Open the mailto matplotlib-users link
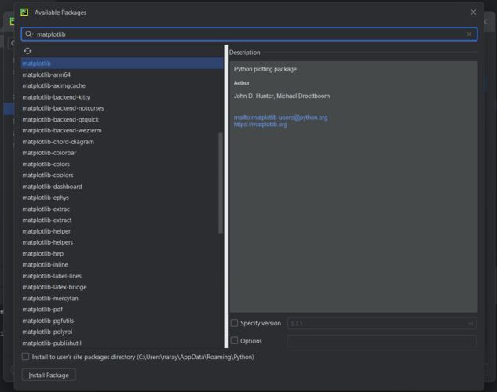Viewport: 497px width, 392px height. click(x=281, y=118)
